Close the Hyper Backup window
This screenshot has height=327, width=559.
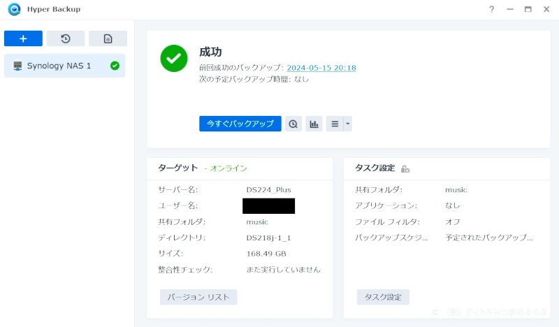point(546,9)
